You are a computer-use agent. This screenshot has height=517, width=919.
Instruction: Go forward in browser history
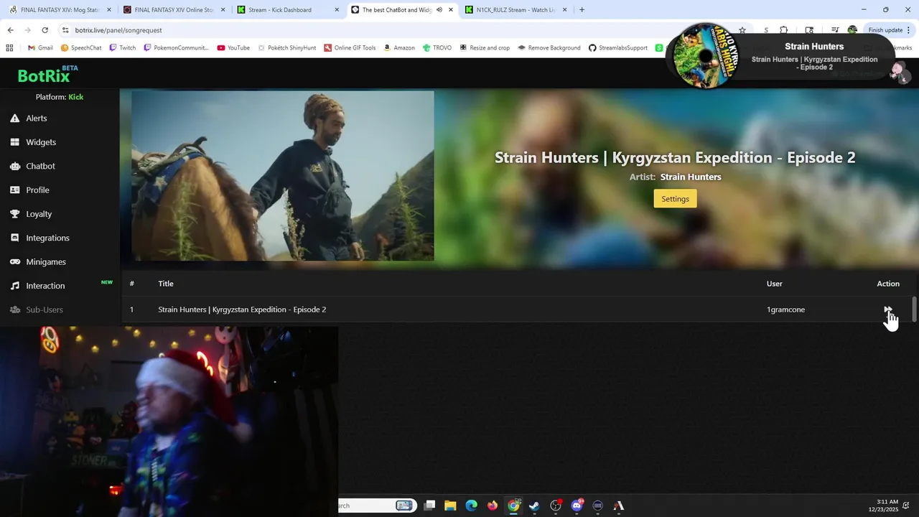click(x=27, y=30)
